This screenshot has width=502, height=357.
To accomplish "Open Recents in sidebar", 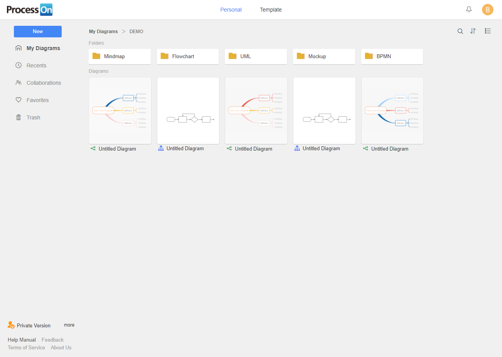I will click(36, 65).
